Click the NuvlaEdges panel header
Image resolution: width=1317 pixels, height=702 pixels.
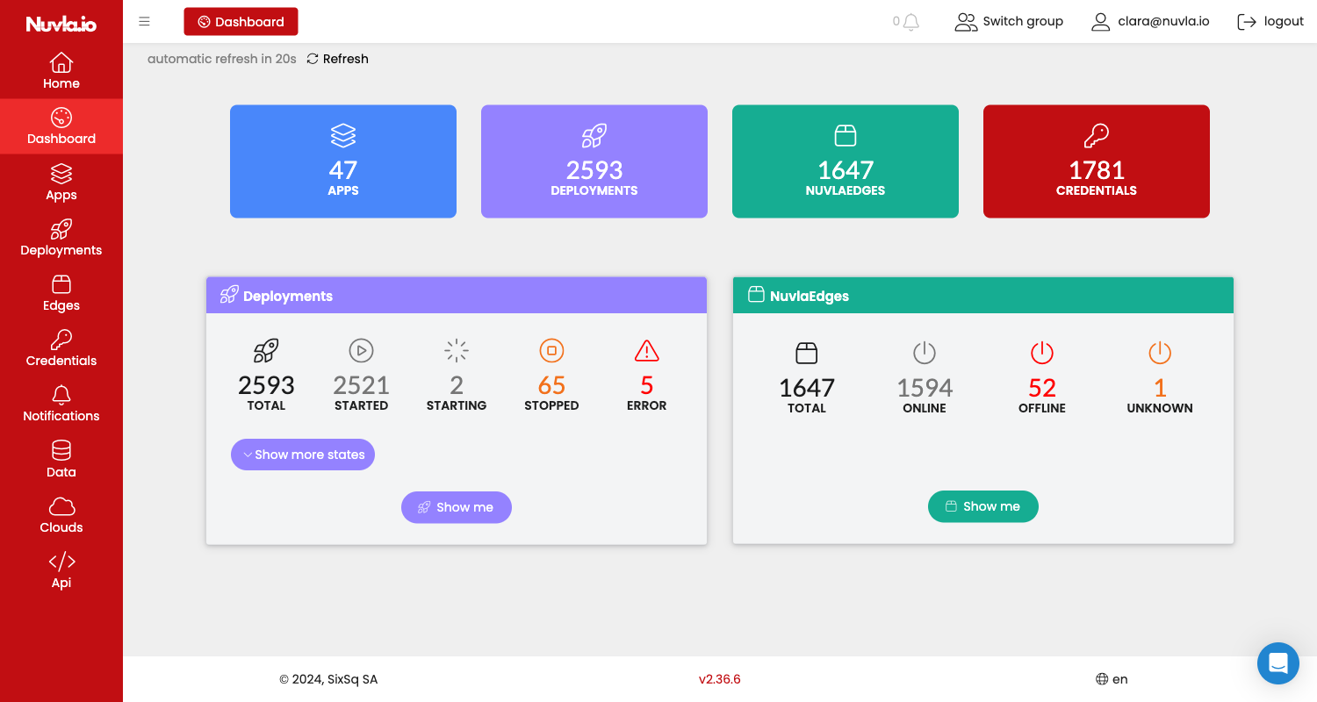(983, 296)
